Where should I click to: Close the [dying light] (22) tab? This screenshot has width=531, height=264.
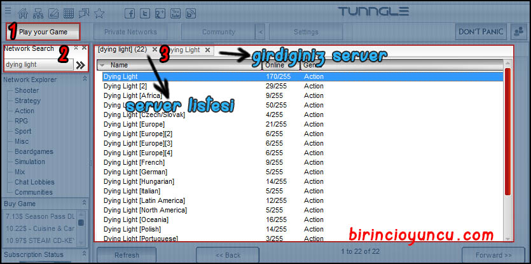coord(155,50)
